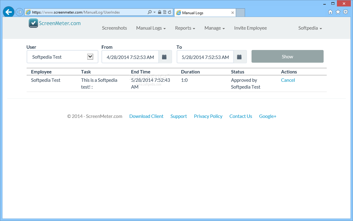Screen dimensions: 353x221
Task: Expand the Manage menu
Action: (x=214, y=28)
